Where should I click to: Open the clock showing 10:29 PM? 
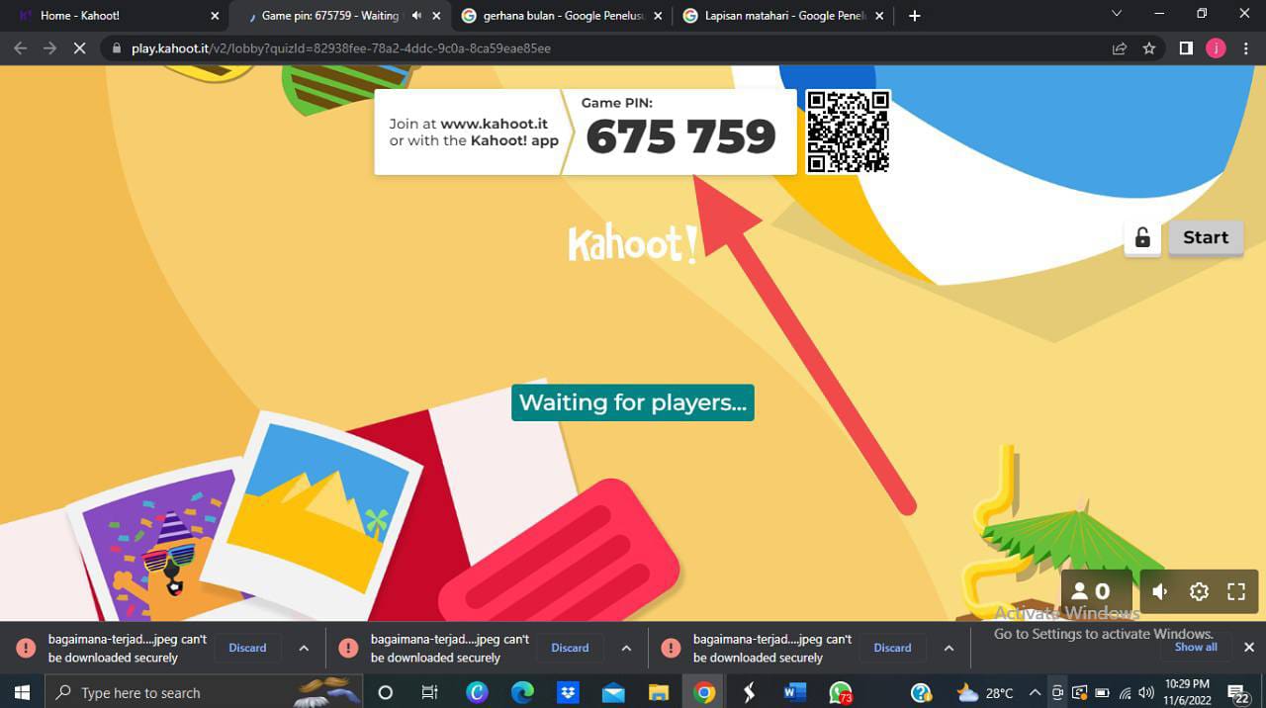point(1187,691)
